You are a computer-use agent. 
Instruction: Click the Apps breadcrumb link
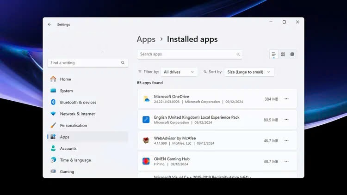point(146,39)
